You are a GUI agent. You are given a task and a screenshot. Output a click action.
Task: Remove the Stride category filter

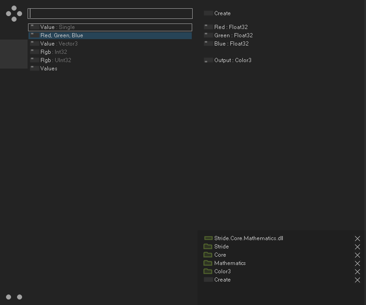click(357, 247)
